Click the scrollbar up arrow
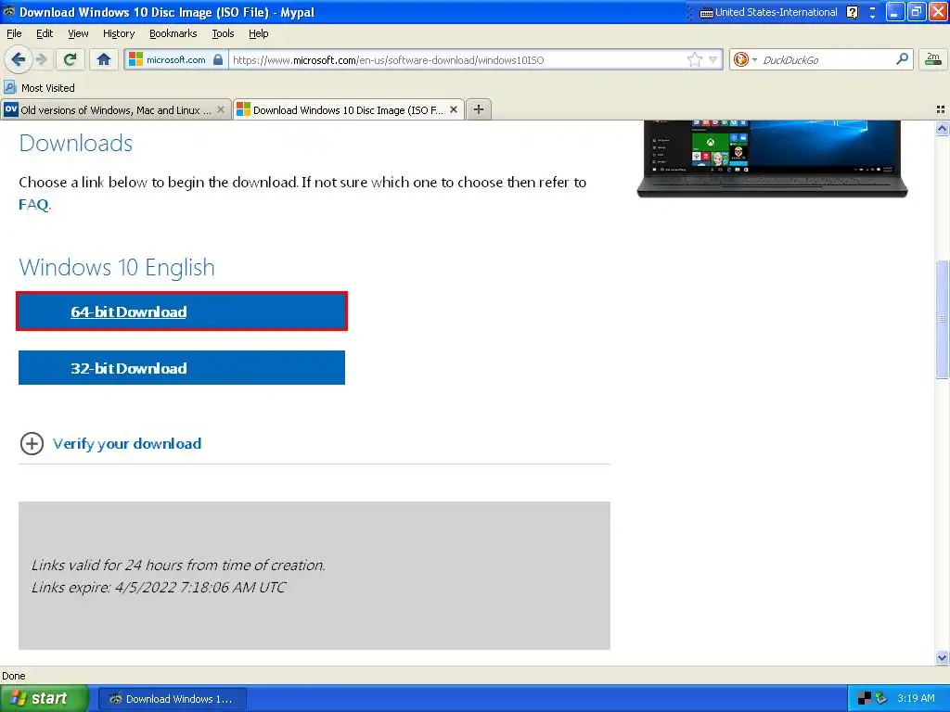 click(x=942, y=128)
